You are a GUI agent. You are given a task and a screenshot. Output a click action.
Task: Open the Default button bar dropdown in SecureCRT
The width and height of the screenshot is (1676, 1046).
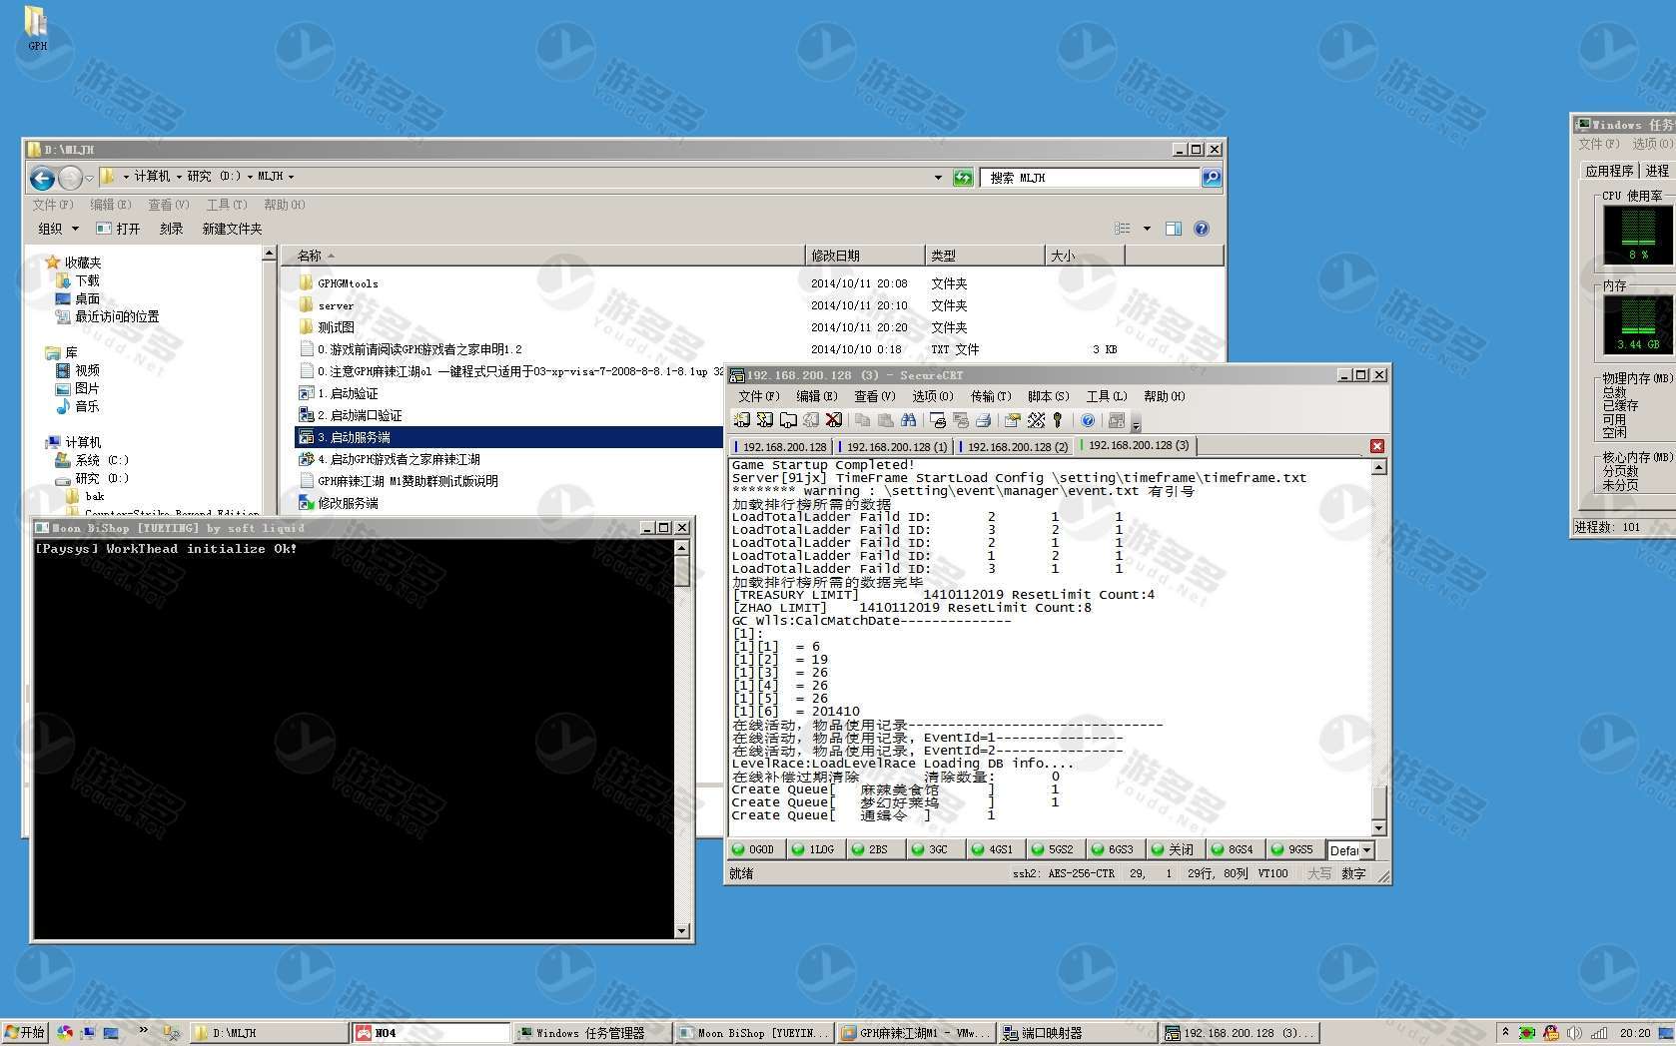click(1366, 850)
